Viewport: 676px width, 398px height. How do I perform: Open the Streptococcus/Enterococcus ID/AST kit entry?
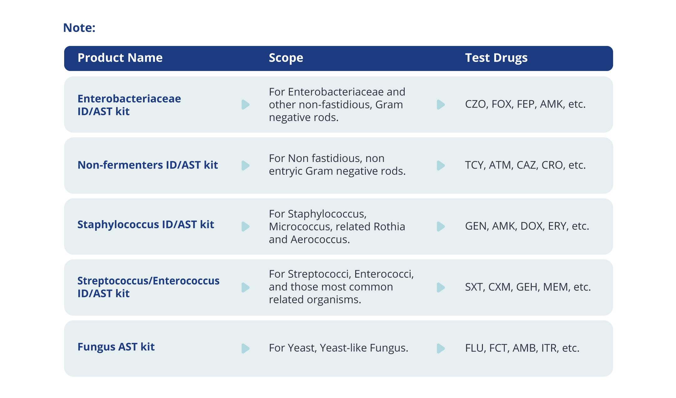pos(148,287)
